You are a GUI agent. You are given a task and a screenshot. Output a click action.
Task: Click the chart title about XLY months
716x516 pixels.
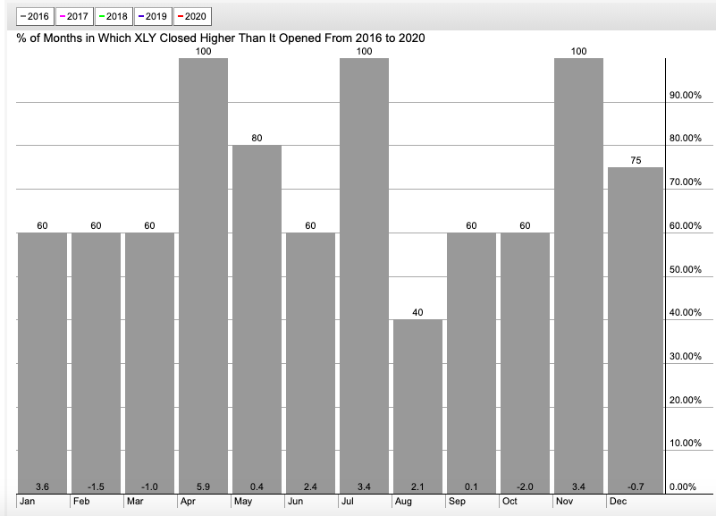(221, 38)
